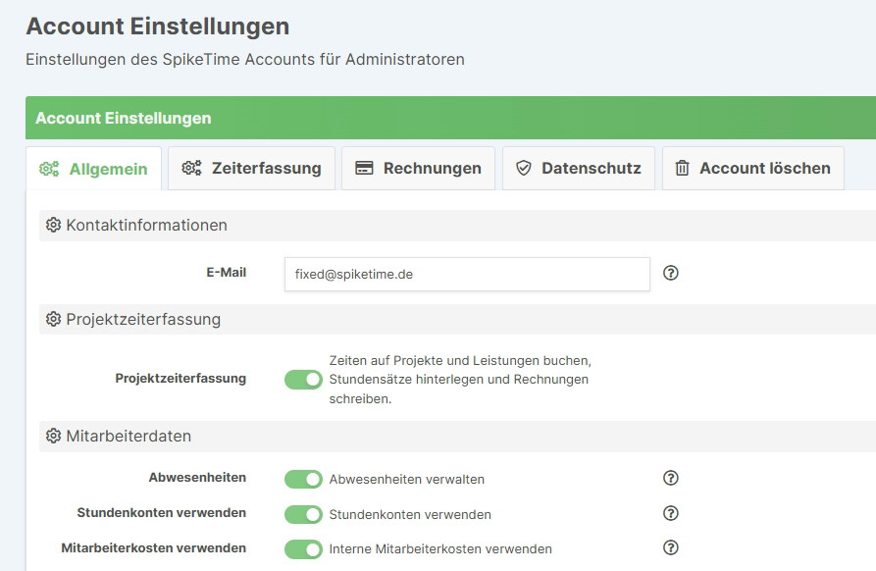Click the gear icon on the Zeiterfassung tab
This screenshot has width=876, height=571.
[x=190, y=168]
